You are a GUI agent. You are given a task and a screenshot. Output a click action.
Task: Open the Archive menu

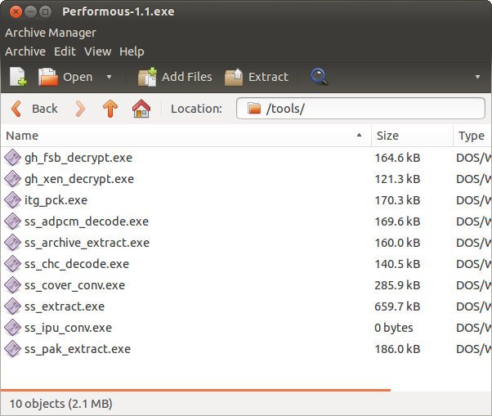pyautogui.click(x=25, y=51)
